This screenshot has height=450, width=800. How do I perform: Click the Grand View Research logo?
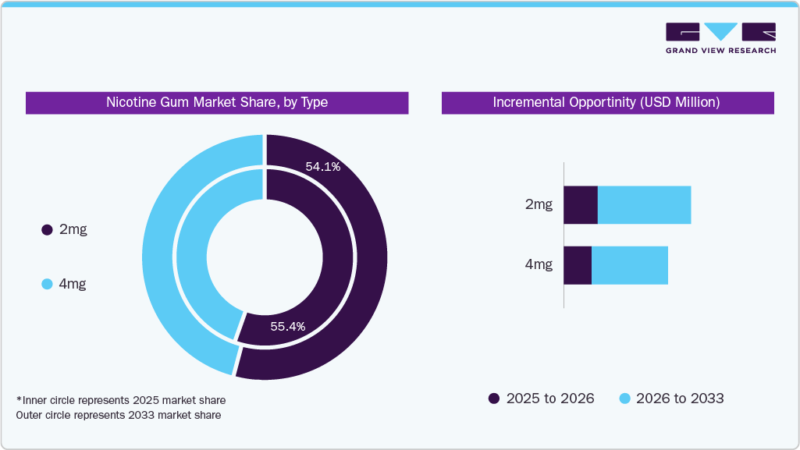pyautogui.click(x=720, y=37)
